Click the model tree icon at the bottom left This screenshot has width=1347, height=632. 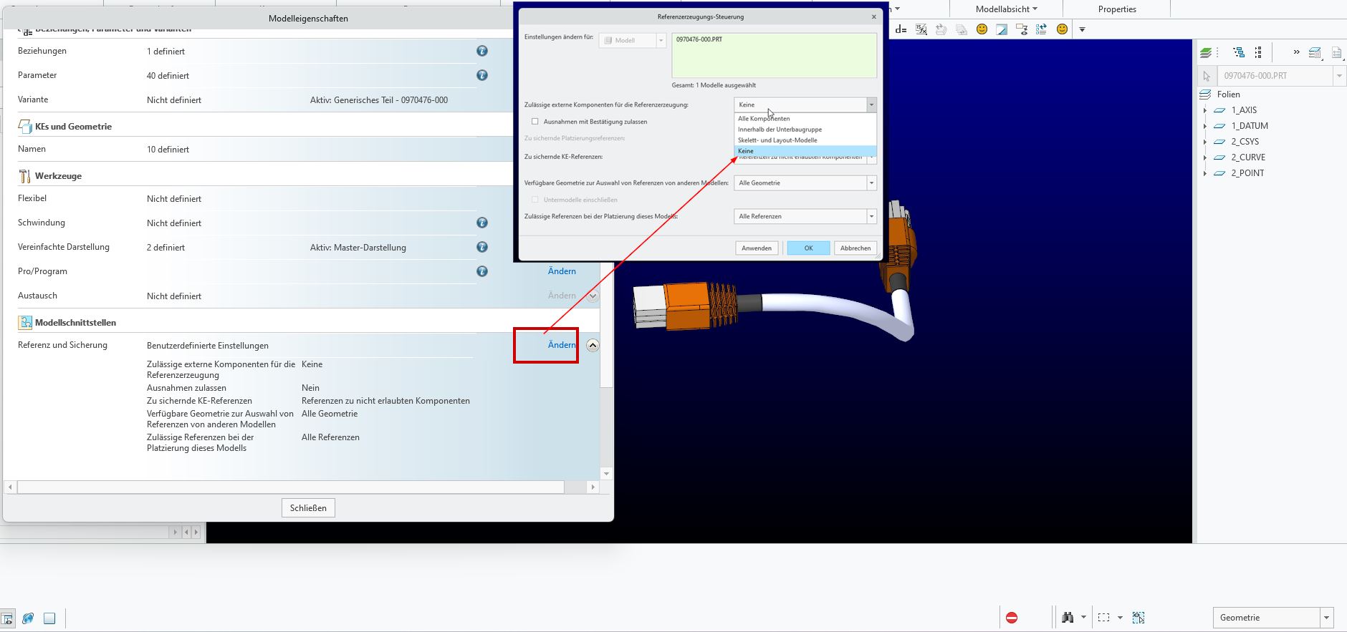(x=7, y=618)
